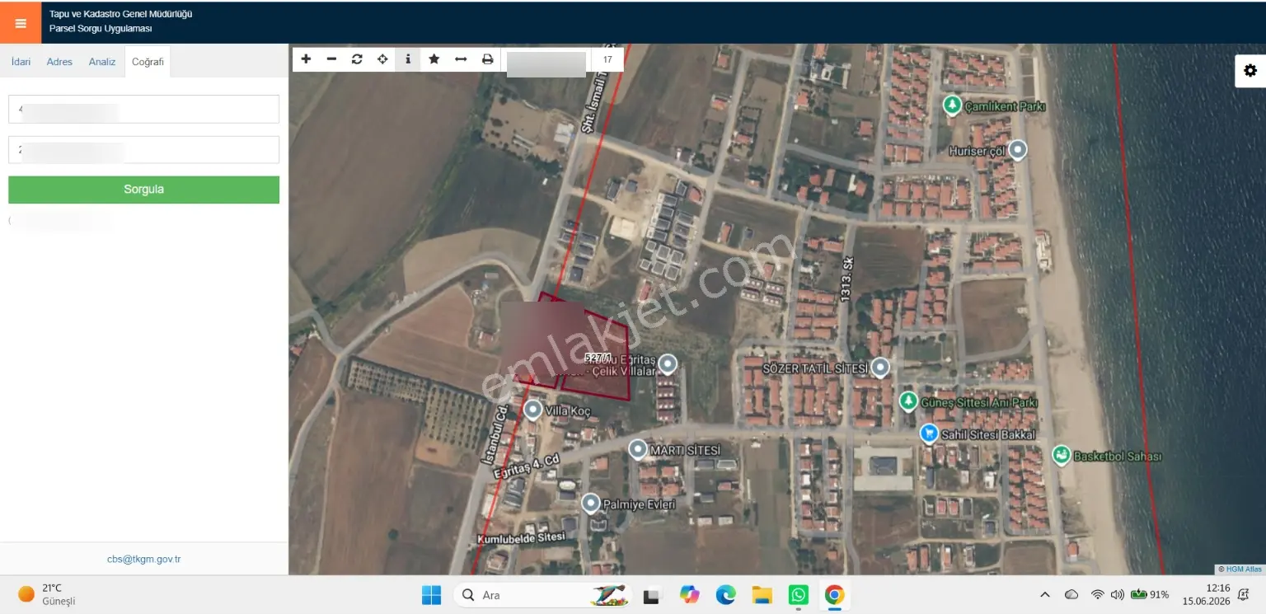Click the Çelik Villalar map pin
The image size is (1266, 614).
pyautogui.click(x=668, y=363)
